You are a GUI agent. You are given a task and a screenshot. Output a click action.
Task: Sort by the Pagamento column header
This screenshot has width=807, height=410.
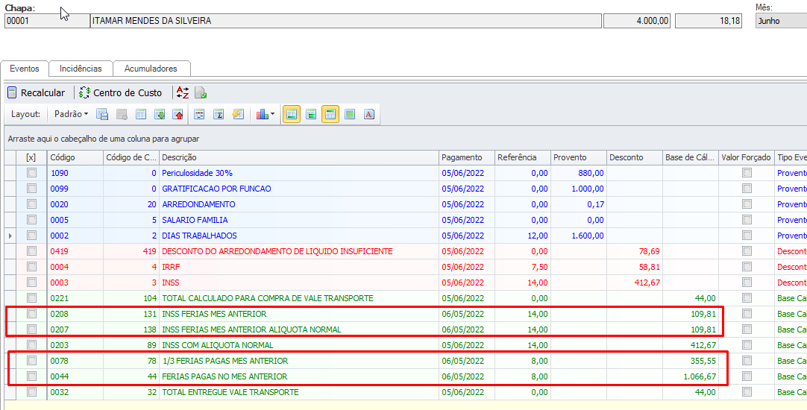pyautogui.click(x=466, y=157)
